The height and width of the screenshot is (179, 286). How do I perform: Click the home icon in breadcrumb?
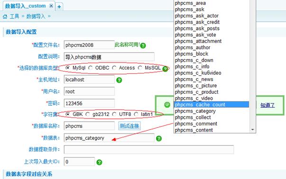coord(5,17)
